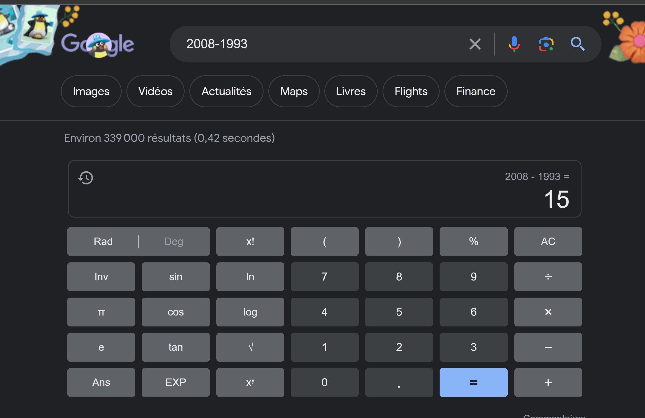Clear the search box with X icon
Viewport: 645px width, 418px height.
tap(475, 44)
